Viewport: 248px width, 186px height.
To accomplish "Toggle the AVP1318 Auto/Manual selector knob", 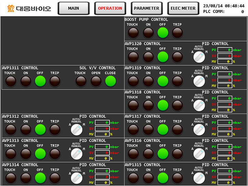I will [x=199, y=106].
